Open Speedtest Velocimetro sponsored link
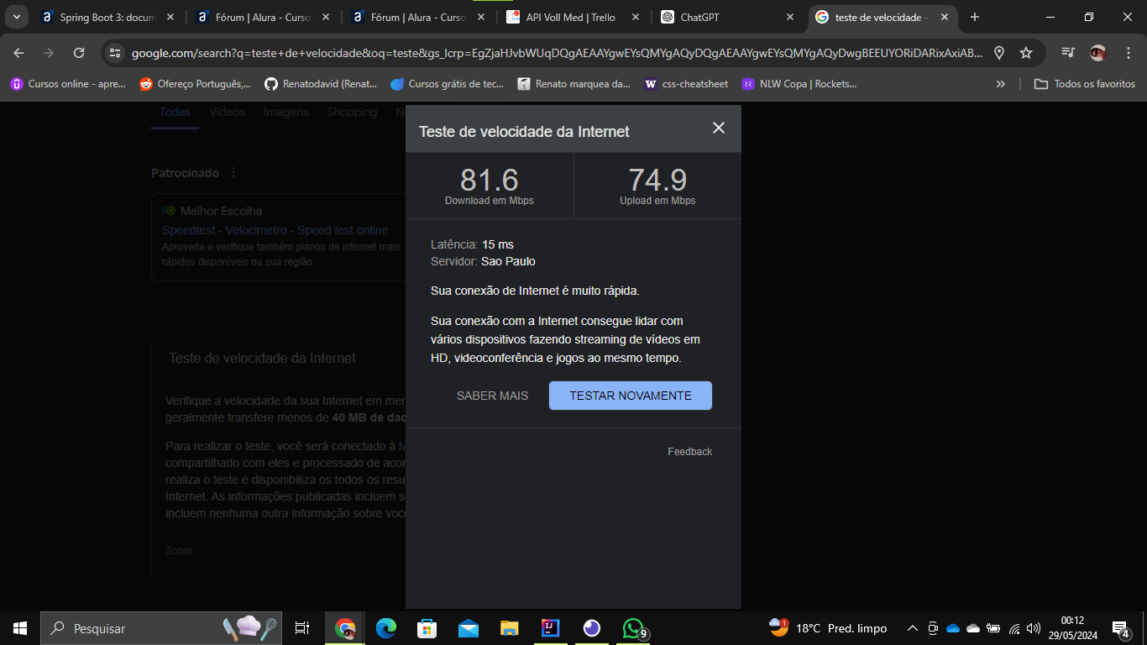 pyautogui.click(x=275, y=230)
